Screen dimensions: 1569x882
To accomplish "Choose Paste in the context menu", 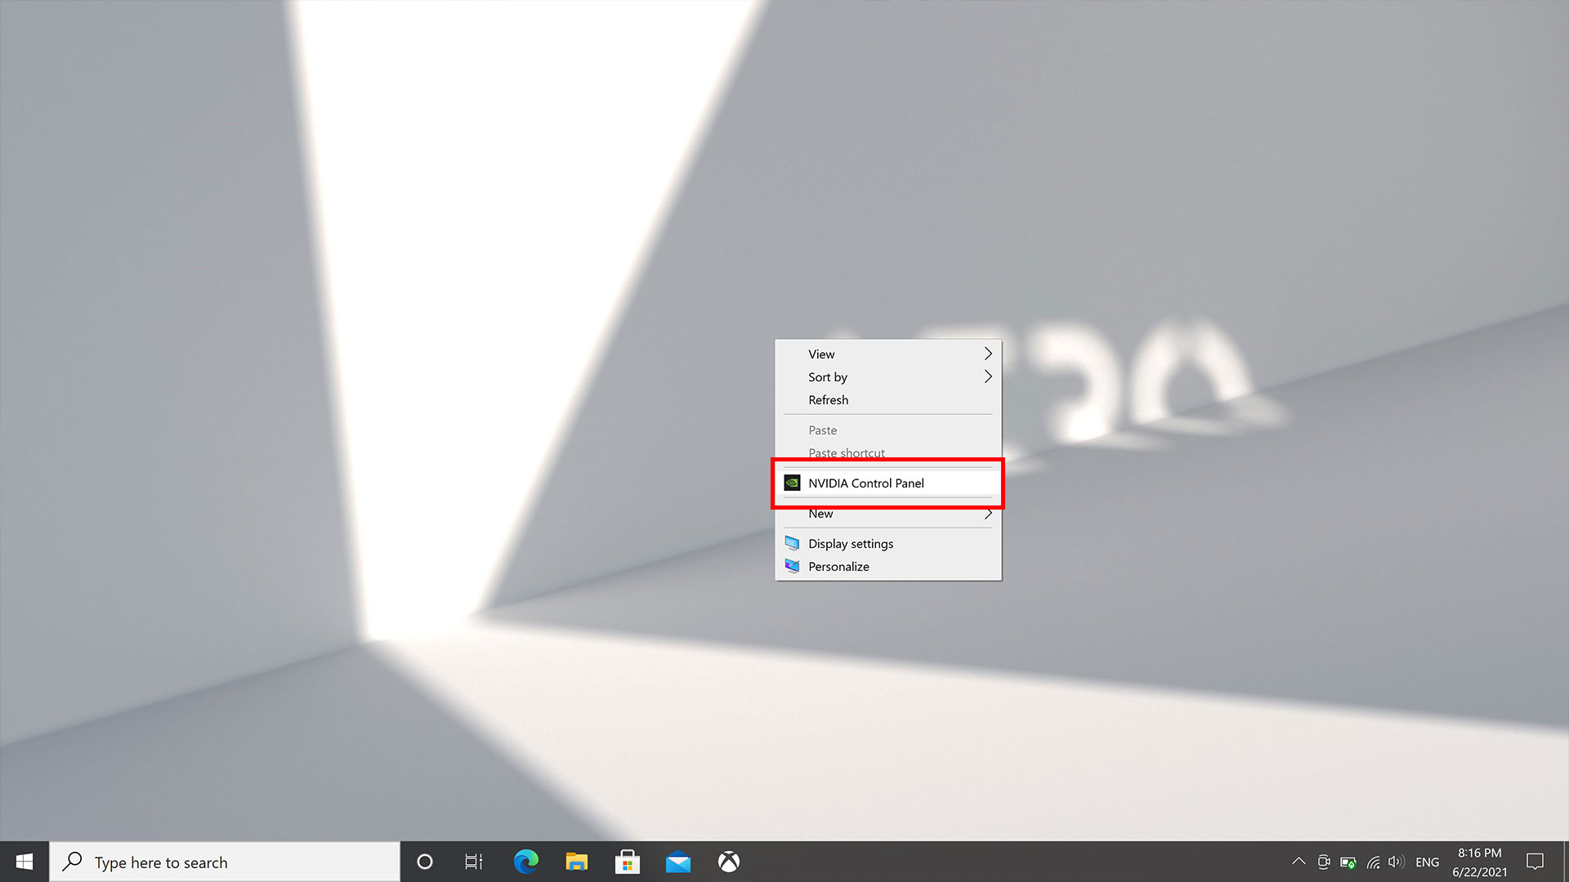I will (887, 430).
